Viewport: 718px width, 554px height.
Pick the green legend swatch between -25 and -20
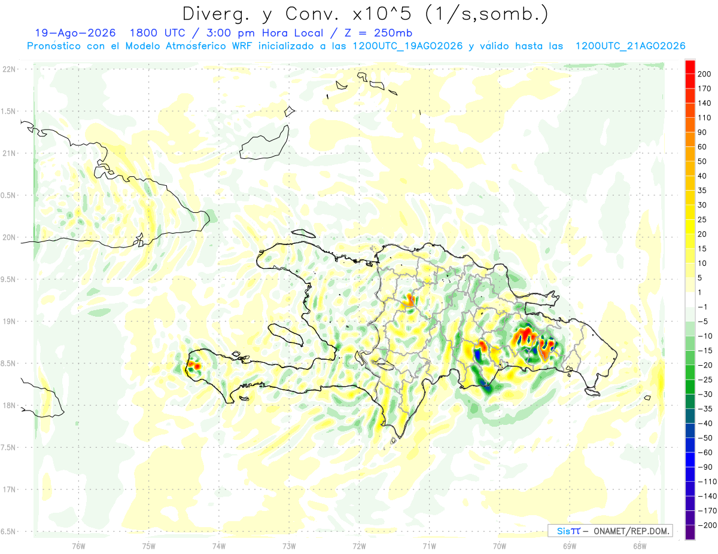(690, 372)
